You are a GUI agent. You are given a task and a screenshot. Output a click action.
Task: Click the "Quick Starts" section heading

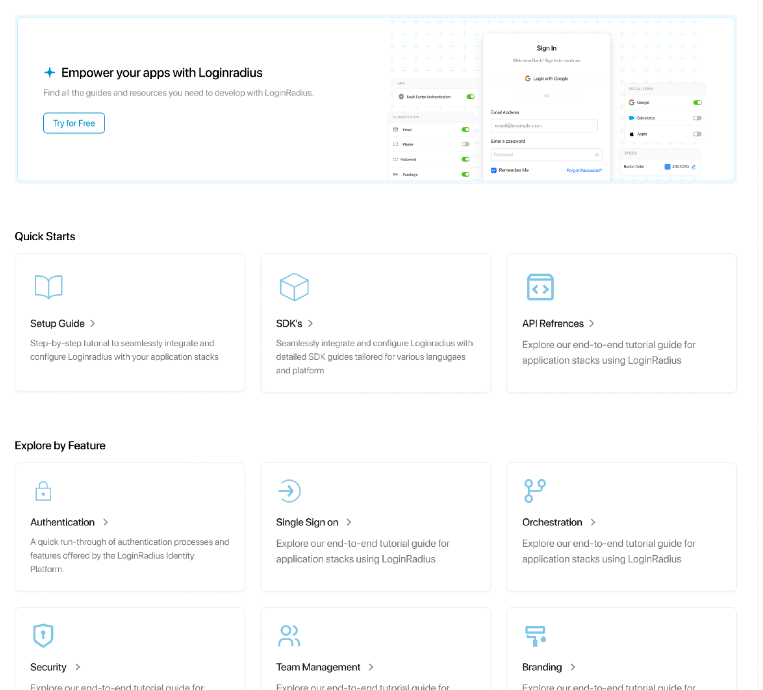click(45, 236)
